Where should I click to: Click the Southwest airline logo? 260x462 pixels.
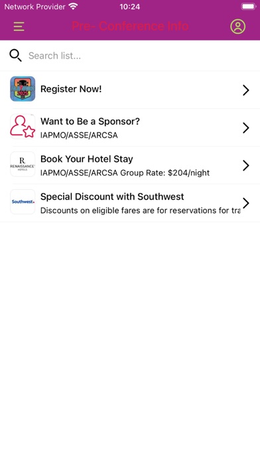(23, 202)
